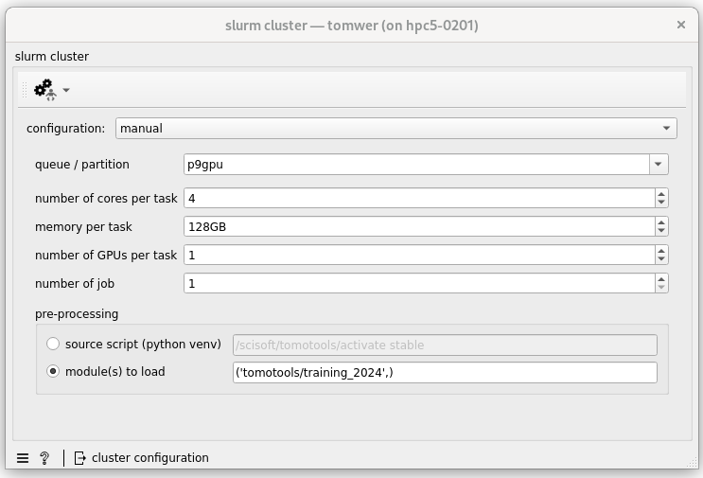The height and width of the screenshot is (478, 703).
Task: Click the source script path field
Action: 445,345
